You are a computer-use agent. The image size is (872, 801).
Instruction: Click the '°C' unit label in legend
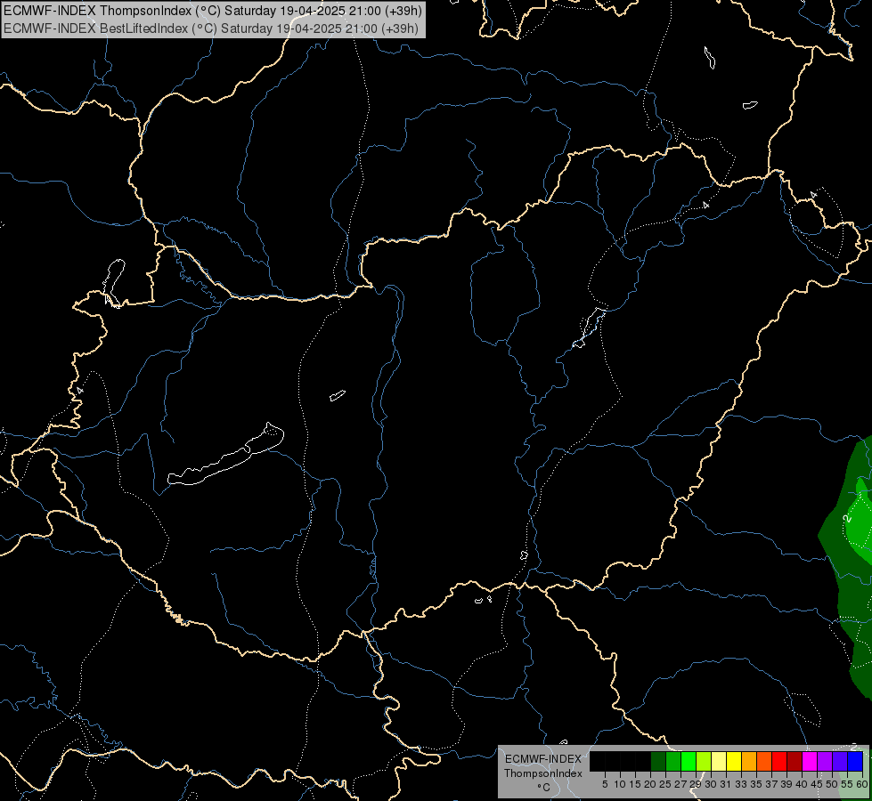pos(544,787)
